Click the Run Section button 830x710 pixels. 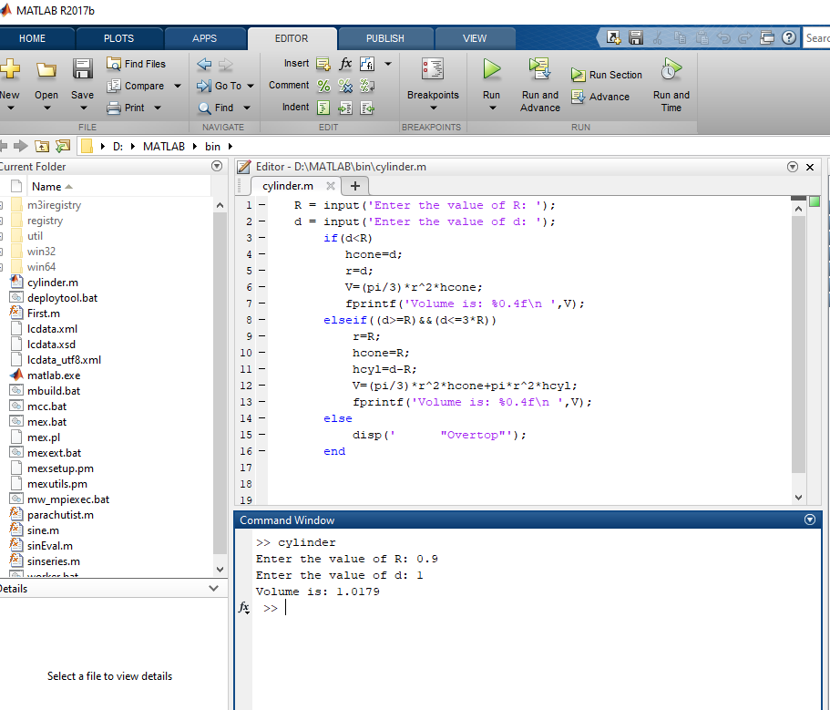pos(607,75)
